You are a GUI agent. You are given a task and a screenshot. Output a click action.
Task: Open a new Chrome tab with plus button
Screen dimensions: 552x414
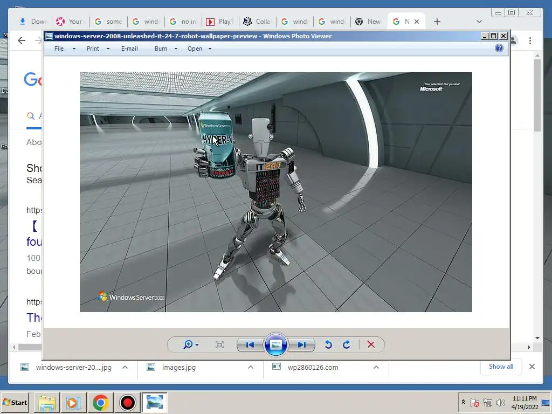coord(437,22)
